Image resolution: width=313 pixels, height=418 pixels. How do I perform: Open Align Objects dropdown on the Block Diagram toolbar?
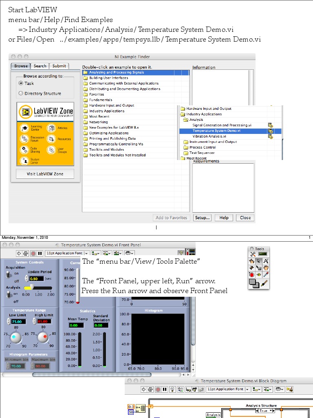pos(257,389)
